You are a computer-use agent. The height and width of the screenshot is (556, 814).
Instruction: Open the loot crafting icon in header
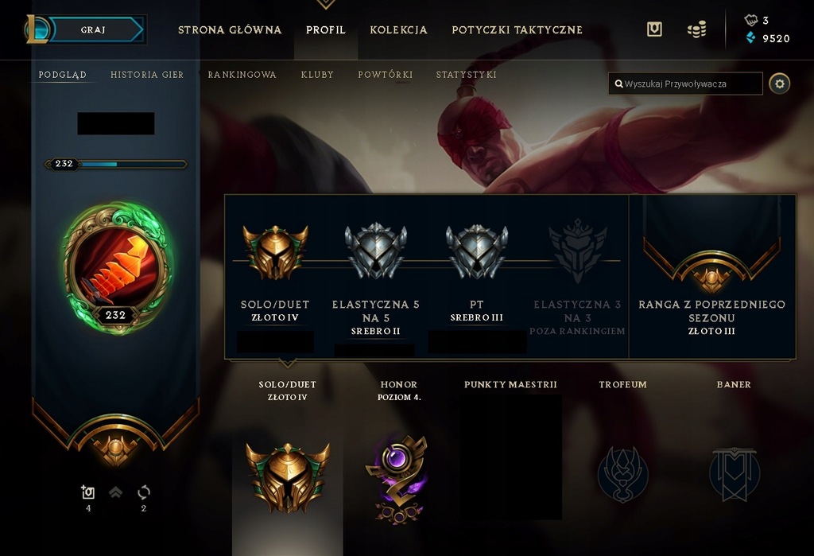click(x=654, y=29)
